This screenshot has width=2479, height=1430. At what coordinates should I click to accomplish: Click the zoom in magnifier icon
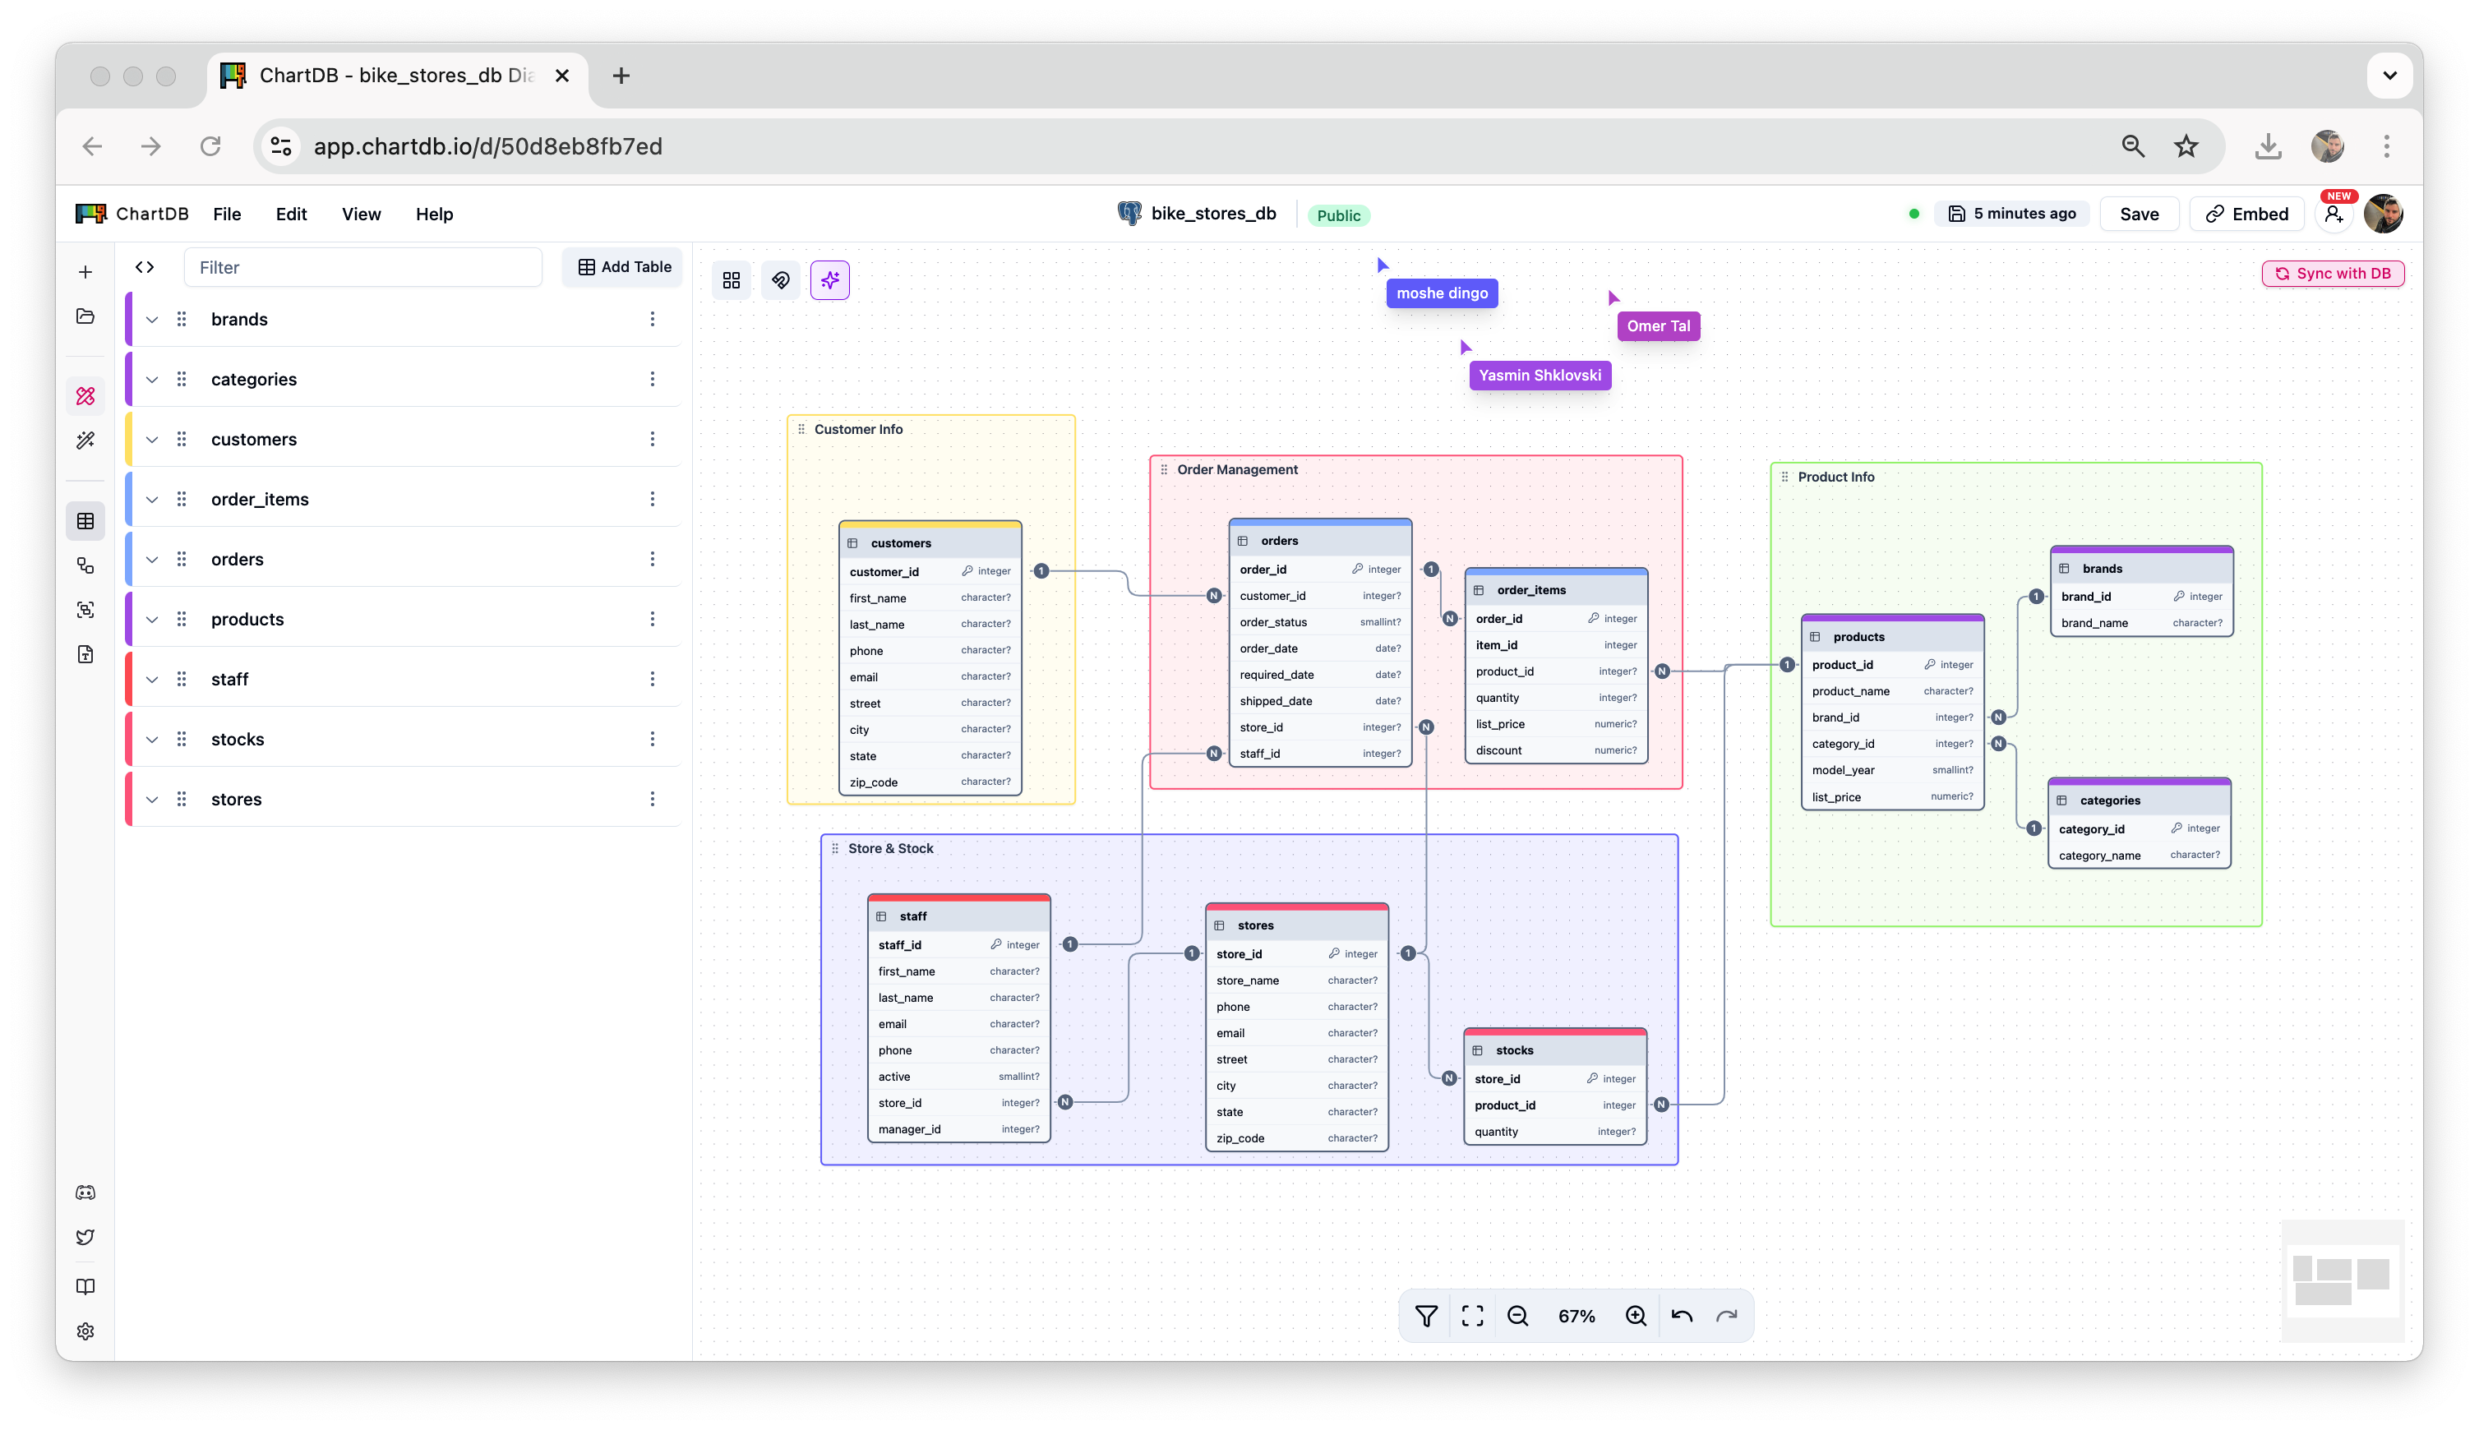click(x=1636, y=1316)
